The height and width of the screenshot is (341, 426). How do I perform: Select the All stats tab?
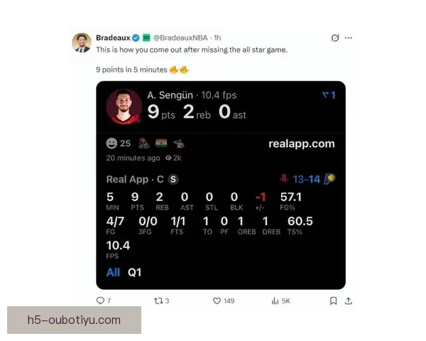click(x=113, y=272)
